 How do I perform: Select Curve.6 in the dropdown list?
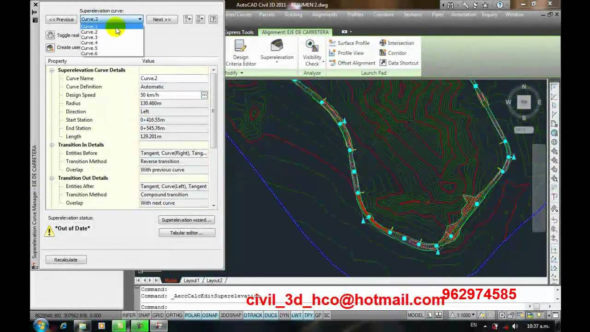112,53
